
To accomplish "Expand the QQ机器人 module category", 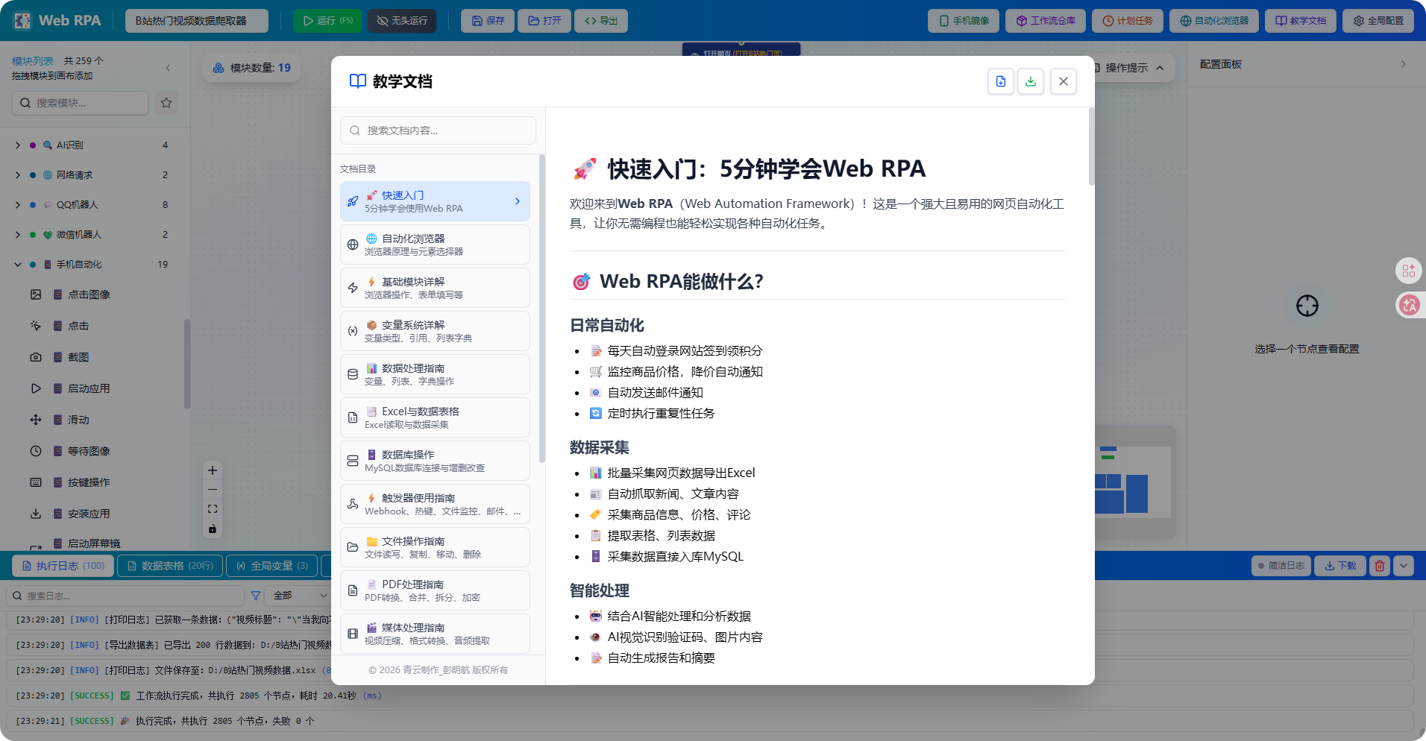I will (x=16, y=204).
